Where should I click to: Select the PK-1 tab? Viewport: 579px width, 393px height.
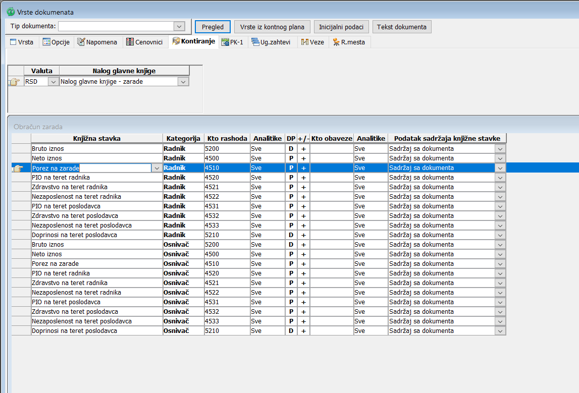[233, 42]
